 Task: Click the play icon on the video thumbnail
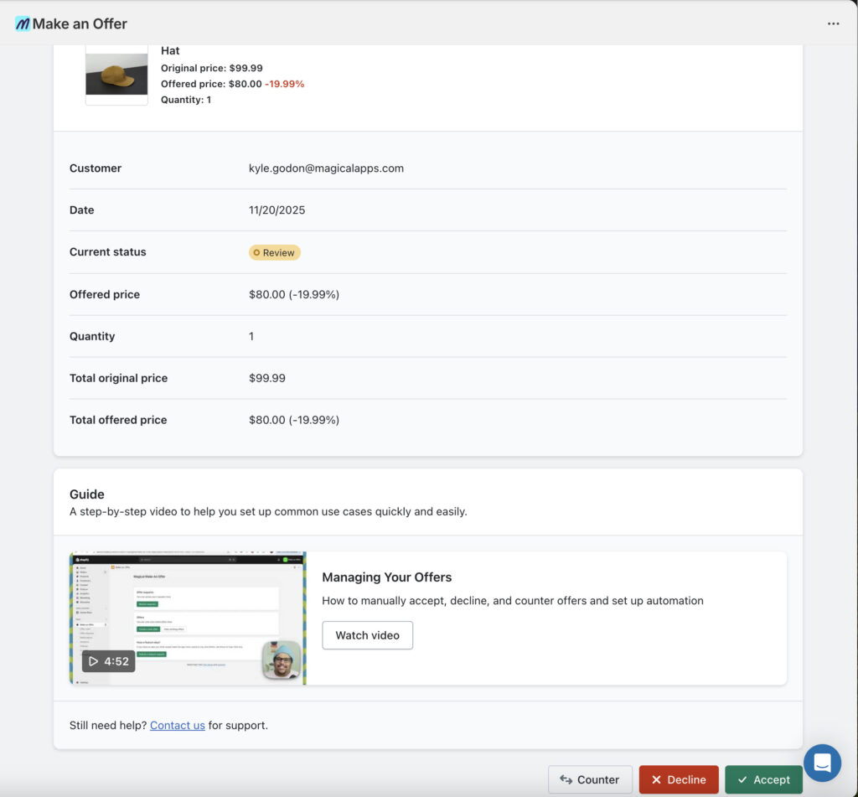[x=94, y=661]
